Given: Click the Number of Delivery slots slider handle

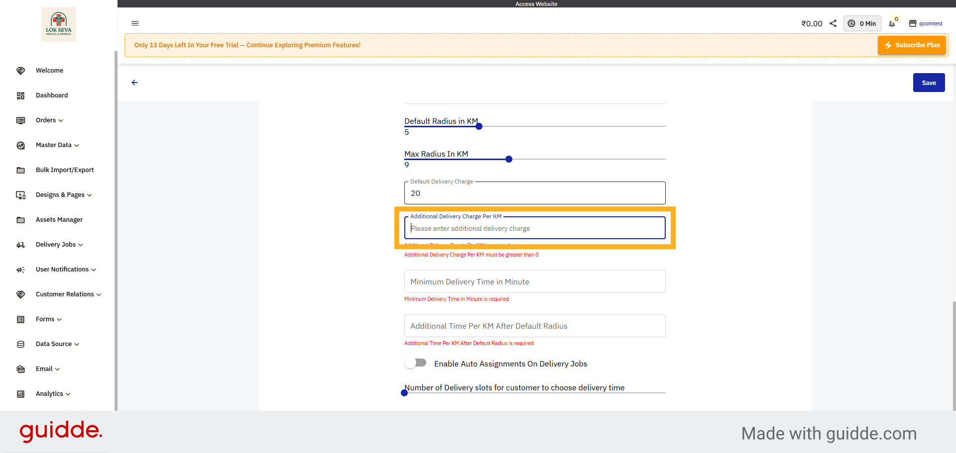Looking at the screenshot, I should [x=404, y=393].
